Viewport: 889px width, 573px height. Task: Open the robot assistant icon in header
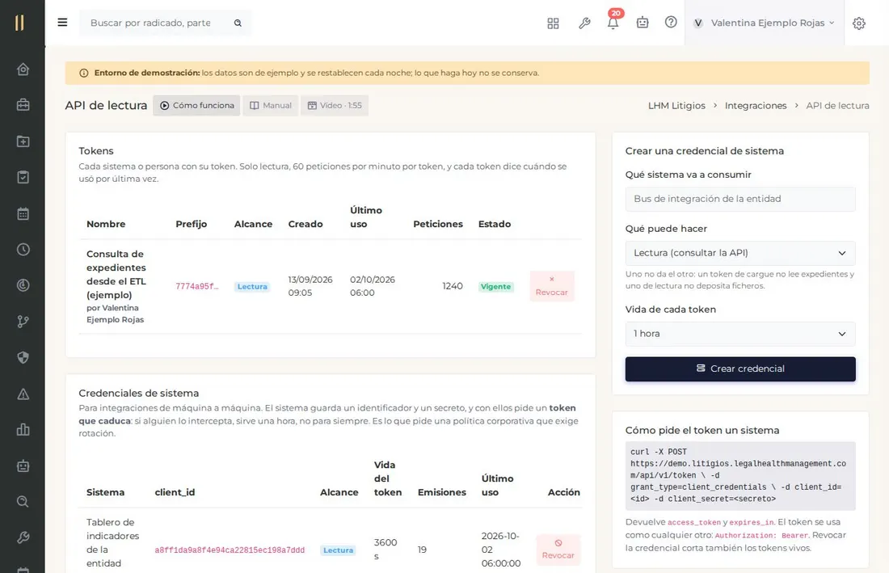[x=643, y=23]
